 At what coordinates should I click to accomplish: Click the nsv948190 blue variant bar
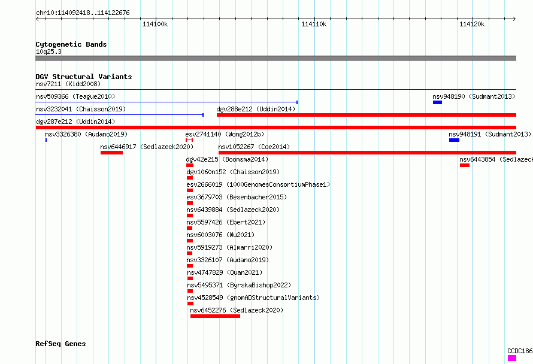coord(437,102)
